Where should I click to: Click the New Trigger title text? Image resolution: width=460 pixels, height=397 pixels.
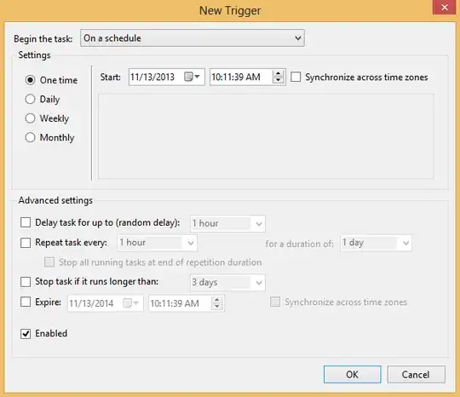[x=230, y=10]
